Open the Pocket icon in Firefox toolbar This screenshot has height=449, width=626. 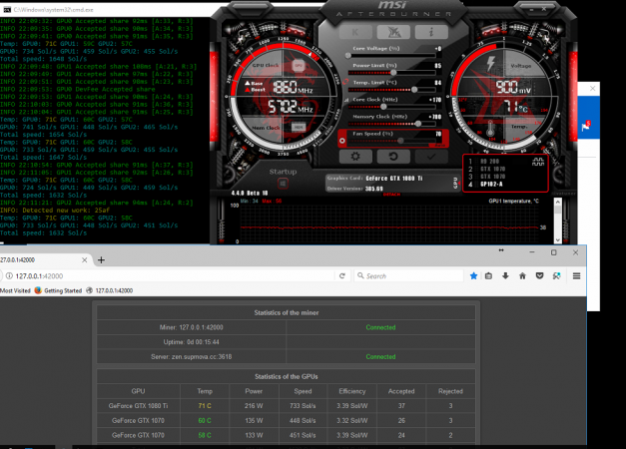(x=539, y=275)
